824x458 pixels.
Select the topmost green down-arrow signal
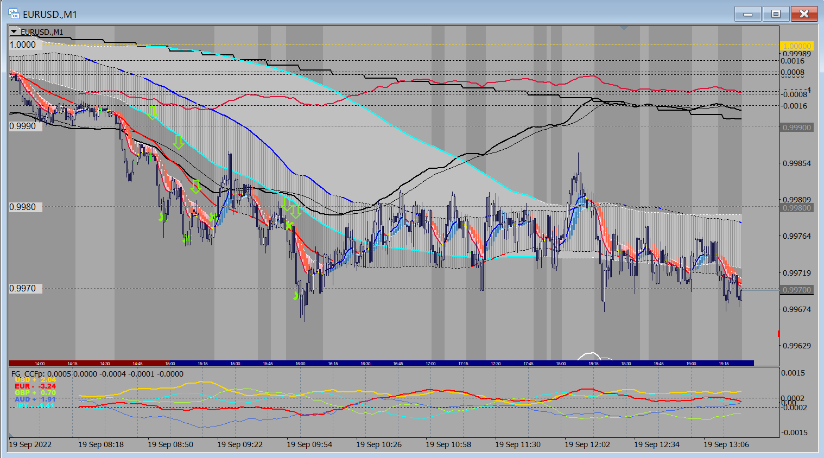coord(152,112)
